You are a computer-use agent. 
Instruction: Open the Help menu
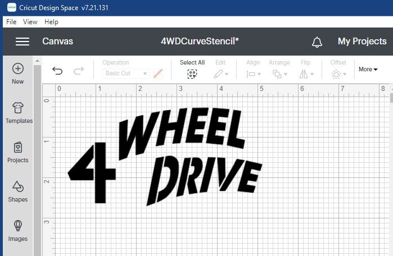(51, 22)
